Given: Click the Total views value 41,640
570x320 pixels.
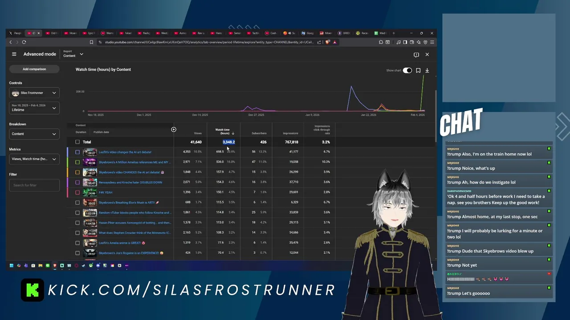Looking at the screenshot, I should click(x=196, y=142).
